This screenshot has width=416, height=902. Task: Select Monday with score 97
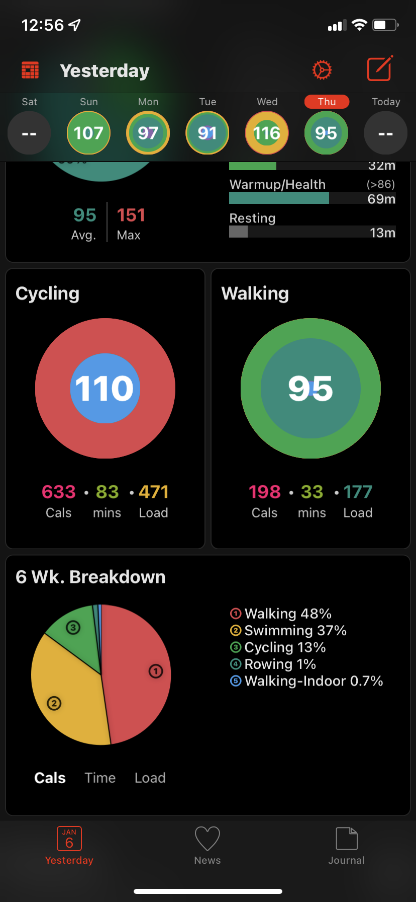point(148,133)
